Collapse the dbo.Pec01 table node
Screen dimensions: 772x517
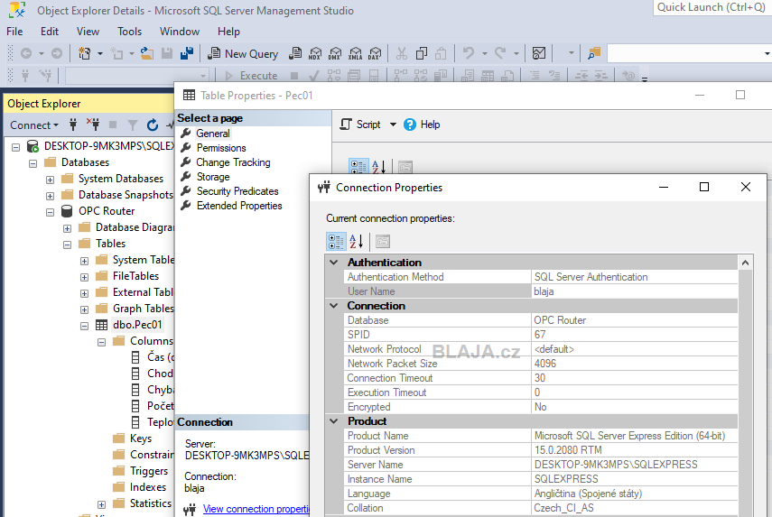(85, 325)
